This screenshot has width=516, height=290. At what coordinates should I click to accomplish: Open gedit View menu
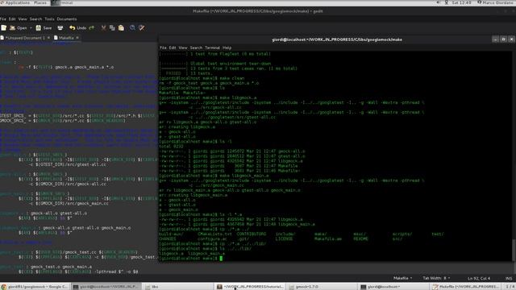click(23, 19)
